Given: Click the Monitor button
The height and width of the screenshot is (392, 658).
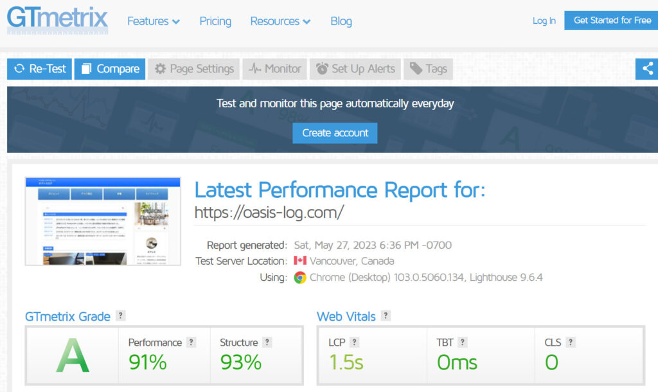Looking at the screenshot, I should (x=275, y=69).
